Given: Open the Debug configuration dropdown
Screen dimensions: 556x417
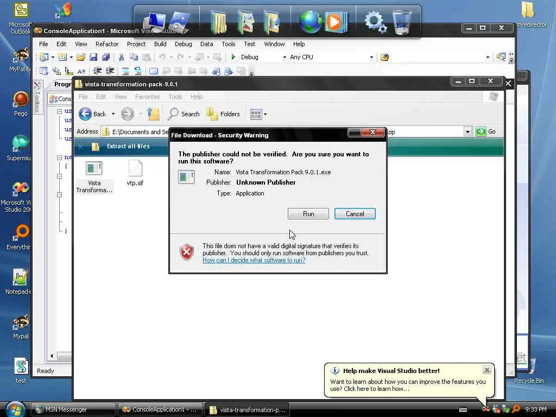Looking at the screenshot, I should tap(285, 57).
